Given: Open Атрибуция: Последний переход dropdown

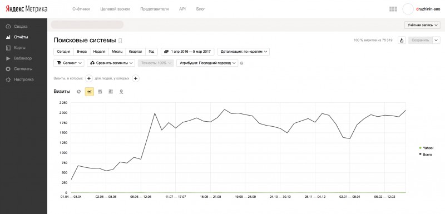Looking at the screenshot, I should click(x=207, y=63).
